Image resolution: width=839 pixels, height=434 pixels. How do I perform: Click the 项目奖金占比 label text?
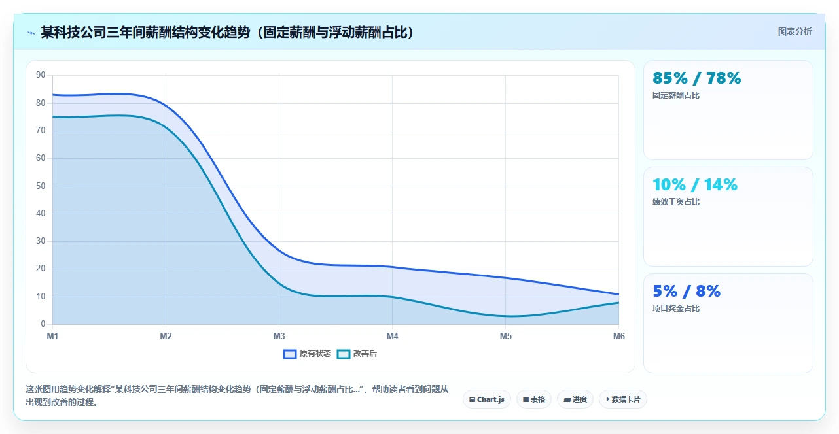676,309
